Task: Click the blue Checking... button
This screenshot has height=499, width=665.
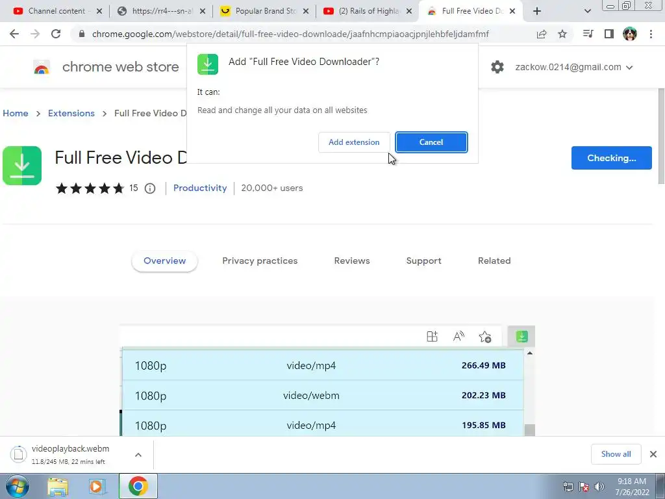Action: click(x=611, y=158)
